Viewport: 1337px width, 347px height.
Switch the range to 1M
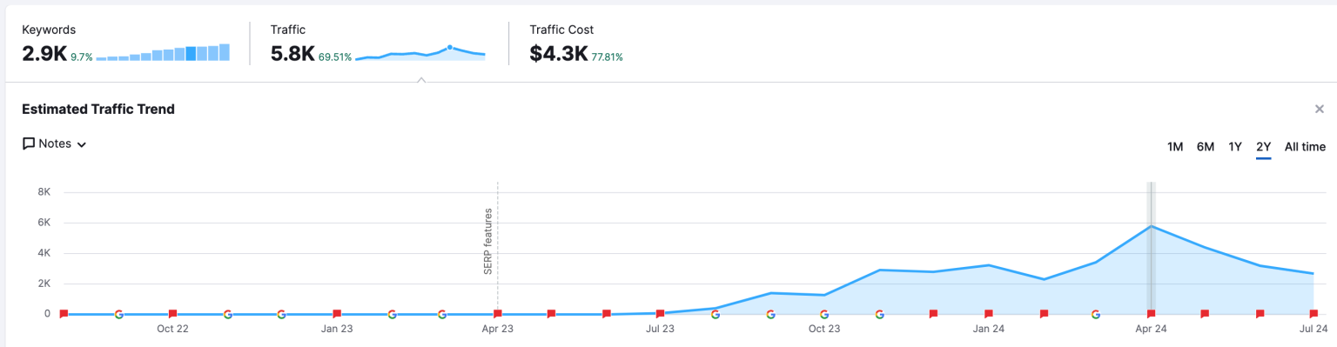click(1175, 147)
